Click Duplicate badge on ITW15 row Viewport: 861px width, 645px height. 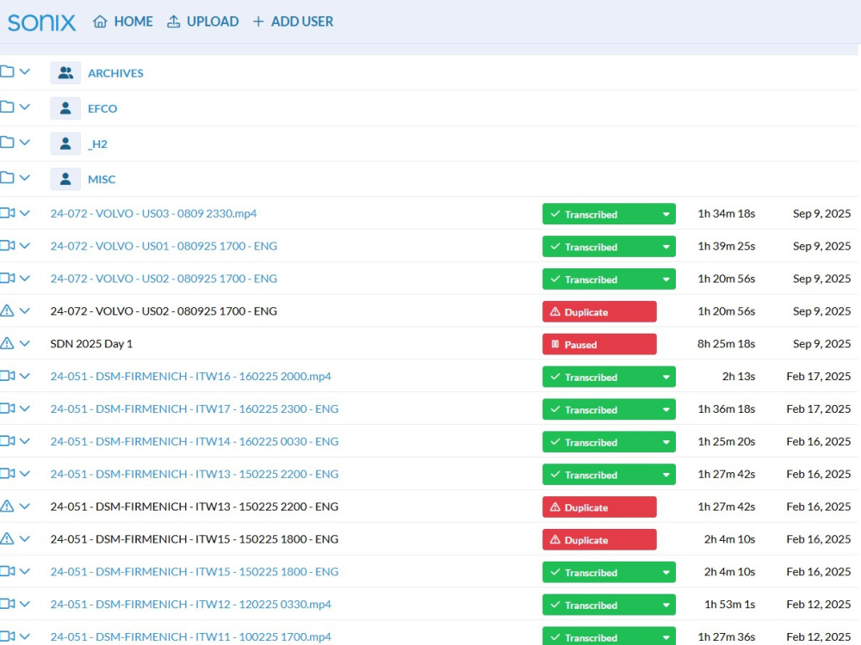point(599,540)
